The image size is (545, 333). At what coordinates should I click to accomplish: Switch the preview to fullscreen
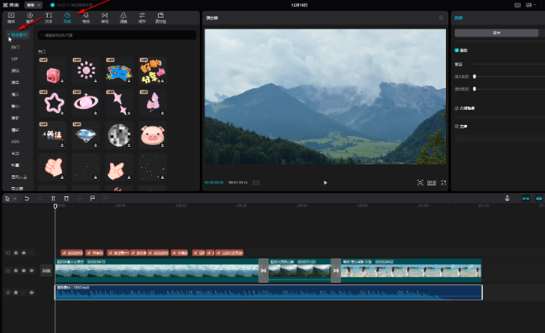[x=443, y=183]
